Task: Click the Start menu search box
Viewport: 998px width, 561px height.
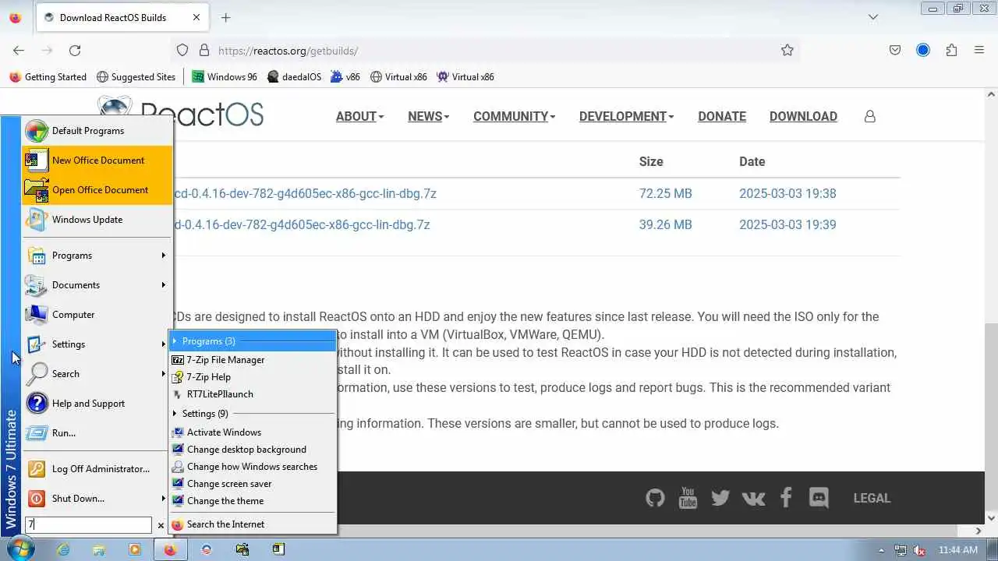Action: click(88, 525)
